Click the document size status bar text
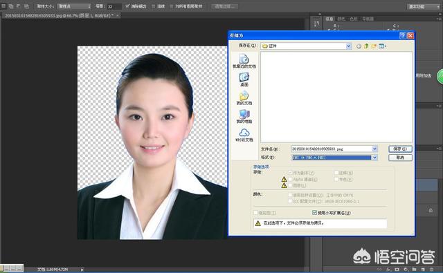This screenshot has height=273, width=443. point(53,270)
